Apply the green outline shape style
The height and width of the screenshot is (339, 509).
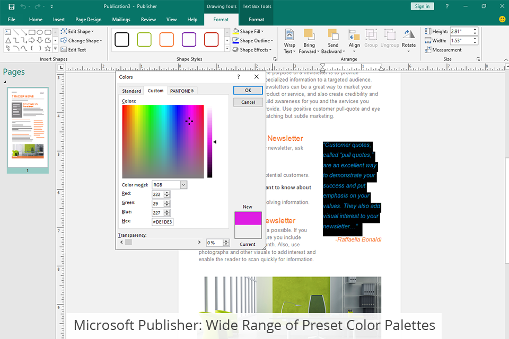144,40
